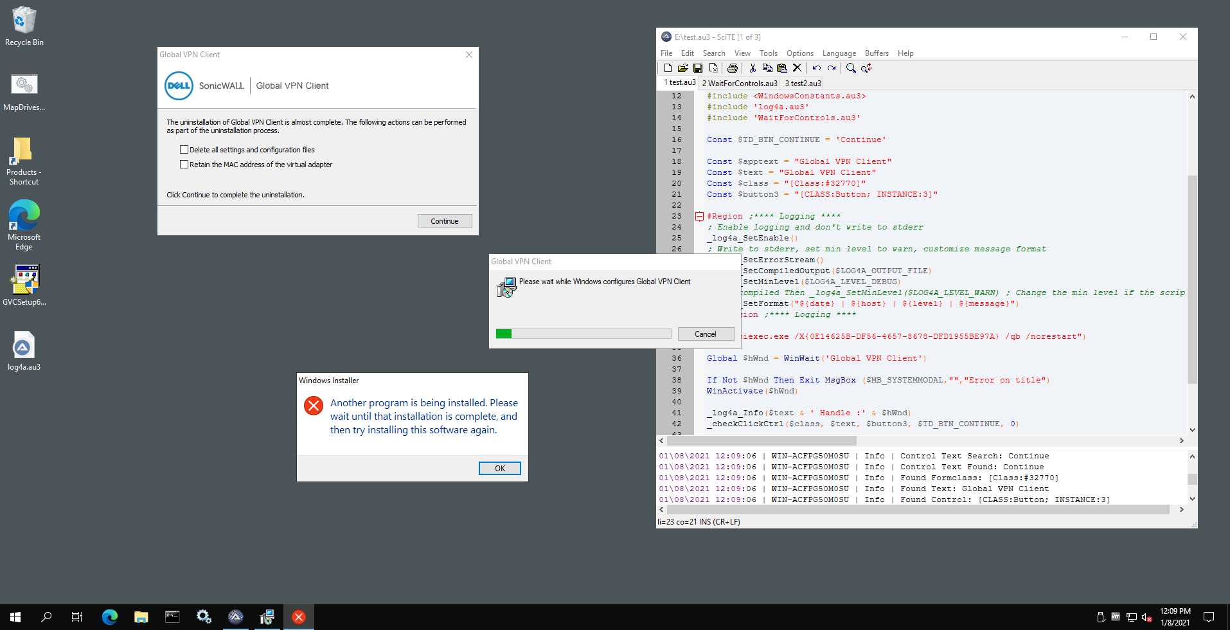
Task: Click the Dell logo in Global VPN Client
Action: point(179,85)
